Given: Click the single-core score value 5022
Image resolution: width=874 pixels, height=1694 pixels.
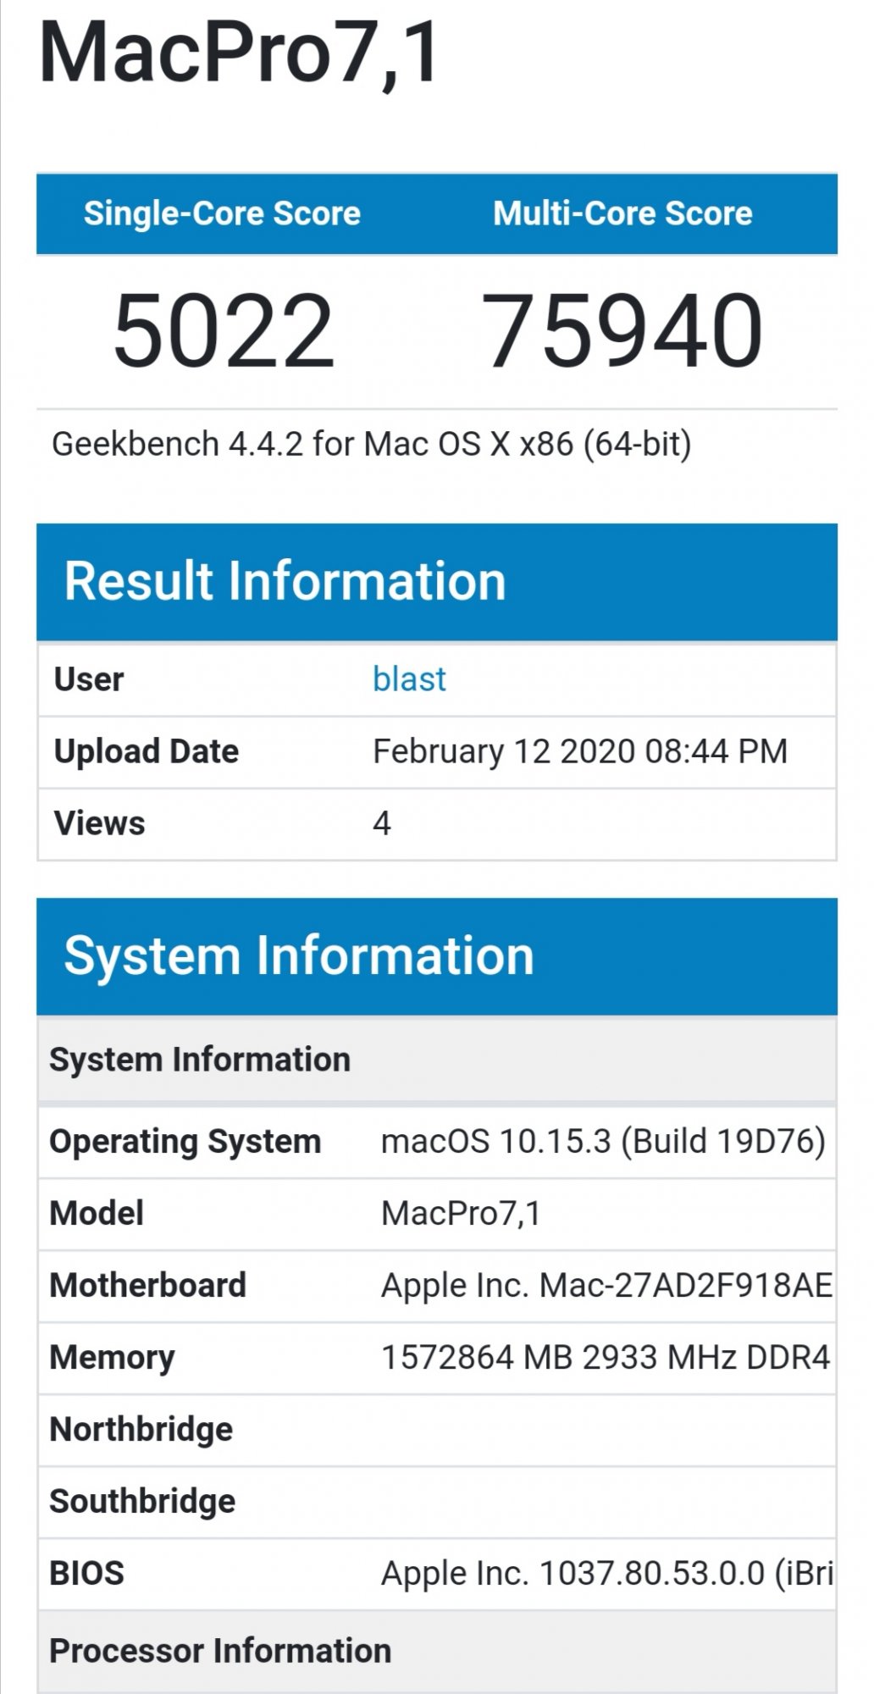Looking at the screenshot, I should click(x=224, y=331).
